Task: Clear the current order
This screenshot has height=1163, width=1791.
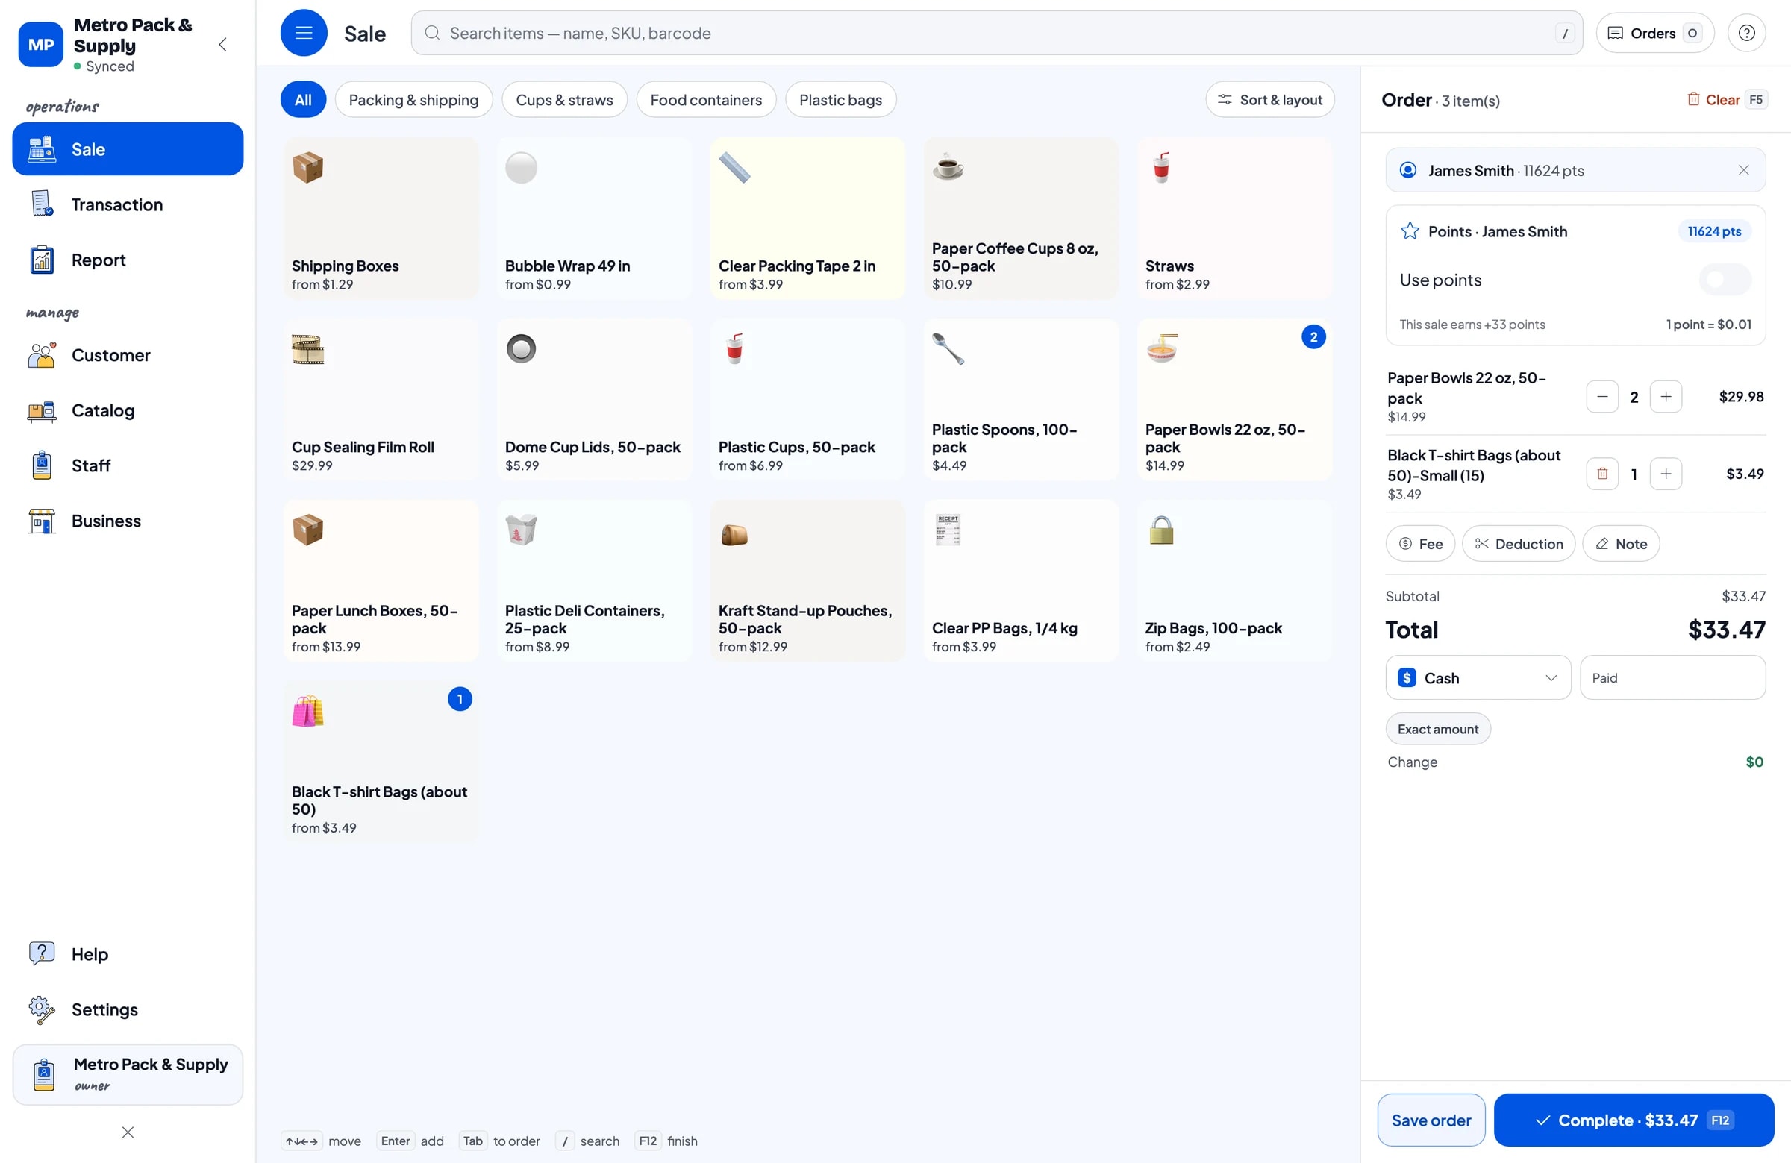Action: pos(1727,99)
